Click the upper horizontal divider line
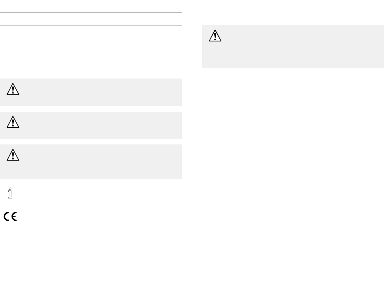384x282 pixels. point(90,13)
